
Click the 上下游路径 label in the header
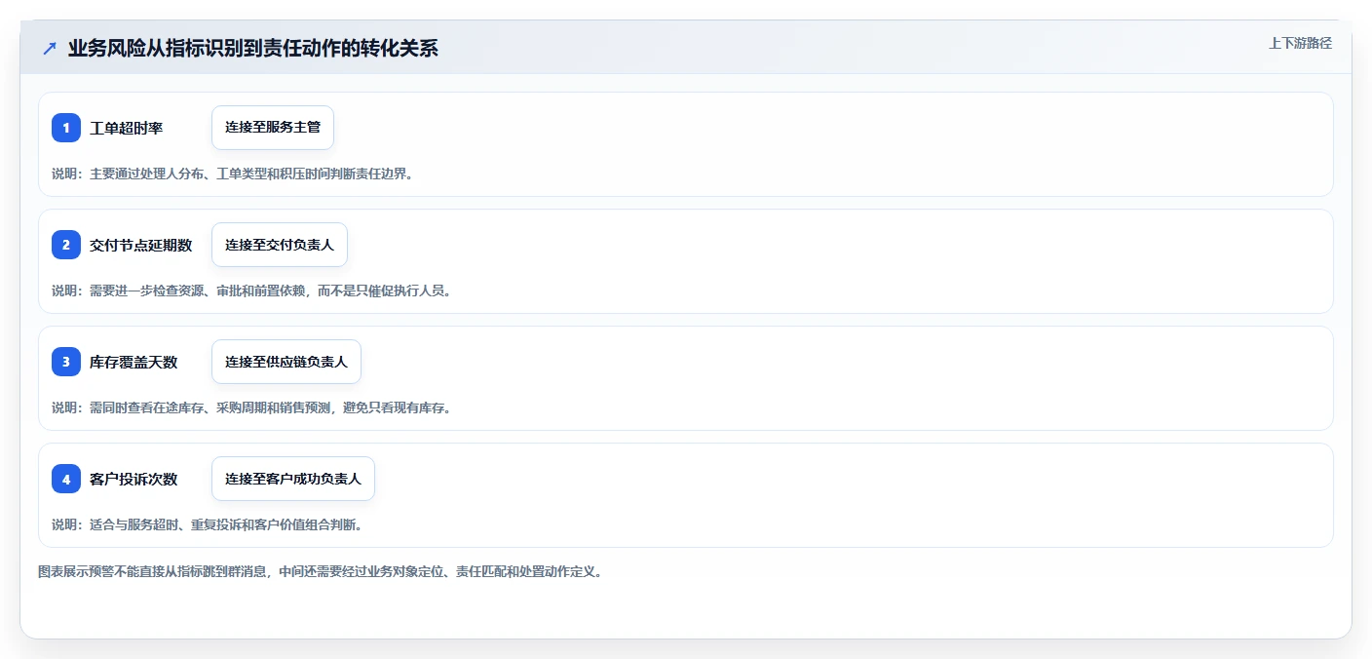pyautogui.click(x=1300, y=43)
